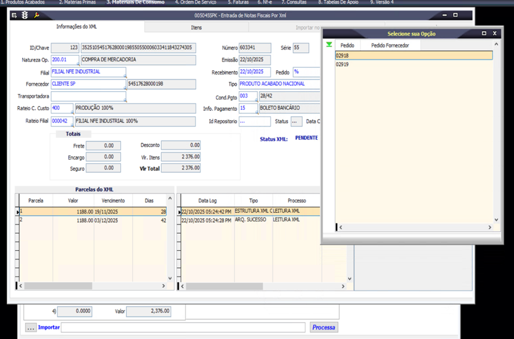Close the Selecione sua Opção dialog
Viewport: 514px width, 339px height.
pos(495,34)
